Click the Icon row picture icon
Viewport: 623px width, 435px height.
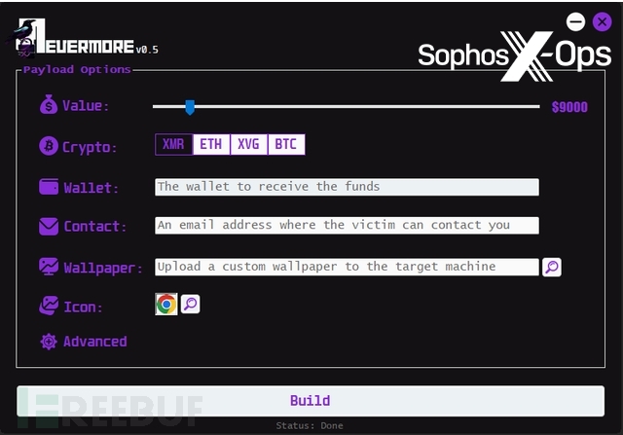coord(49,306)
